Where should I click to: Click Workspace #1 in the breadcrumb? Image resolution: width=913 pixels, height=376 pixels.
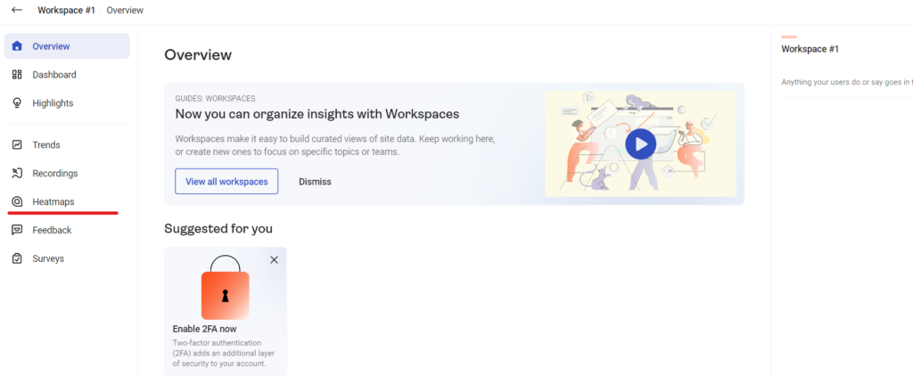point(66,10)
